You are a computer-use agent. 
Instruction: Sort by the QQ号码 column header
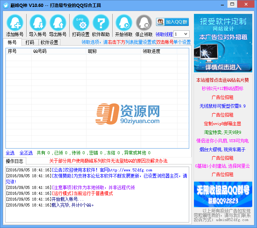[59, 51]
